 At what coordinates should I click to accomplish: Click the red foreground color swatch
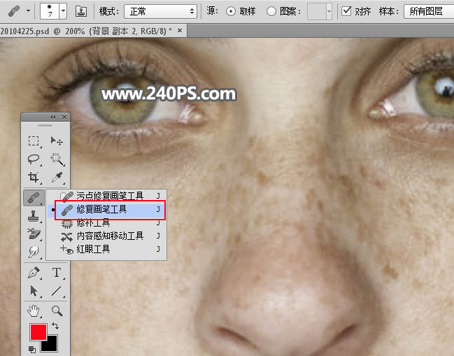point(38,333)
